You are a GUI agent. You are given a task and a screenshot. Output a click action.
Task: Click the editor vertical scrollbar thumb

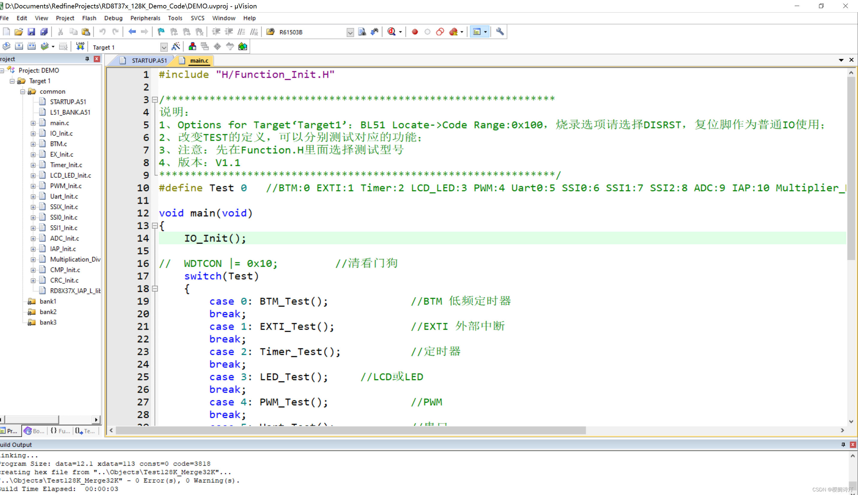click(x=851, y=168)
